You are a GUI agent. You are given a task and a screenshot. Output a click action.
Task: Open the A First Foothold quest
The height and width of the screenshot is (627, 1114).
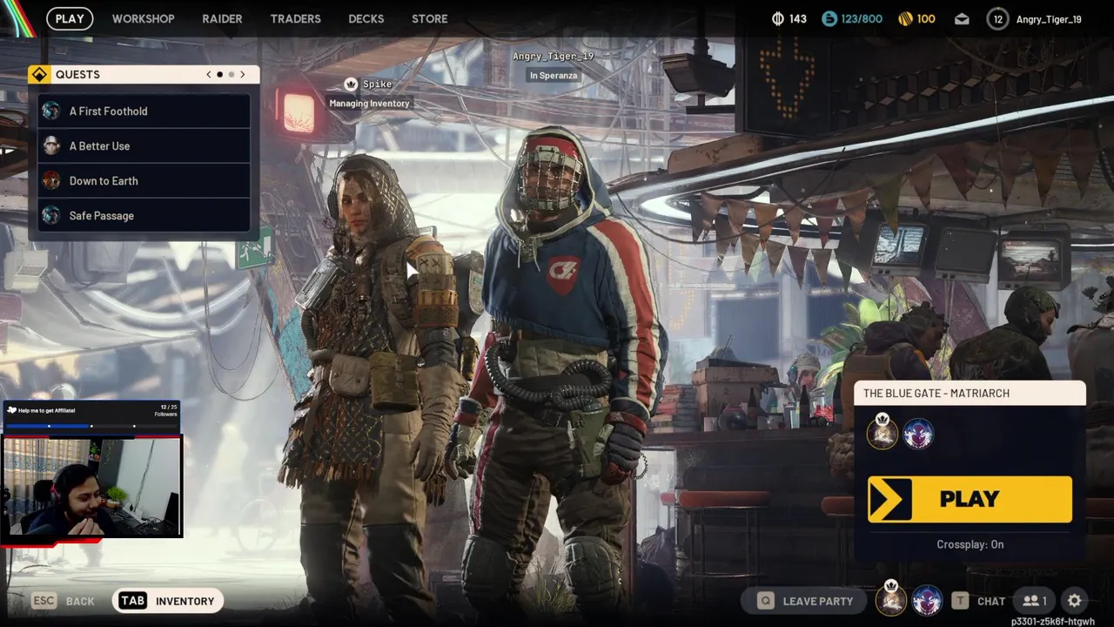[x=144, y=111]
